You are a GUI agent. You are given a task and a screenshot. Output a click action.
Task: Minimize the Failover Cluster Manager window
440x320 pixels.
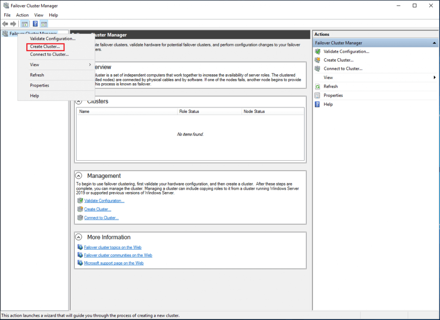tap(398, 6)
